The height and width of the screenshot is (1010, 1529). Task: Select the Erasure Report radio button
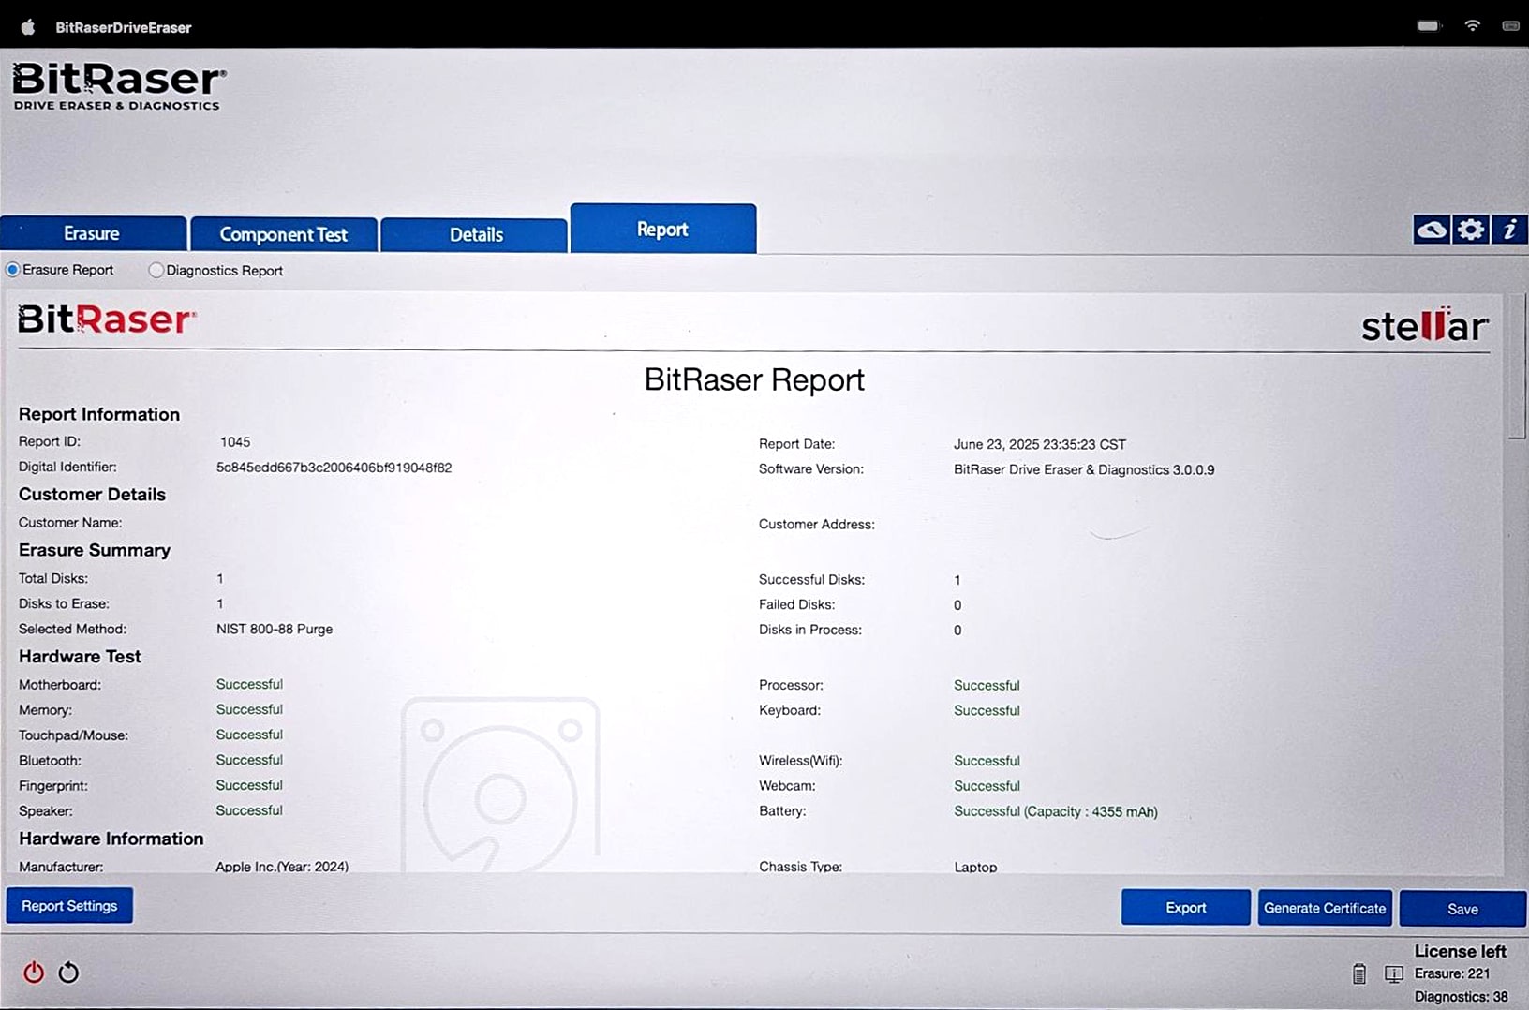[13, 270]
